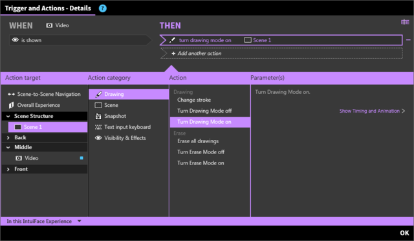414x241 pixels.
Task: Select the Video camera icon in Middle layer
Action: point(19,158)
